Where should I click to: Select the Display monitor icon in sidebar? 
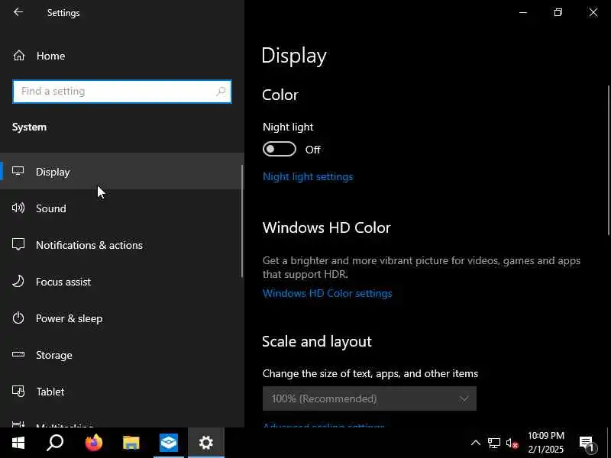18,171
